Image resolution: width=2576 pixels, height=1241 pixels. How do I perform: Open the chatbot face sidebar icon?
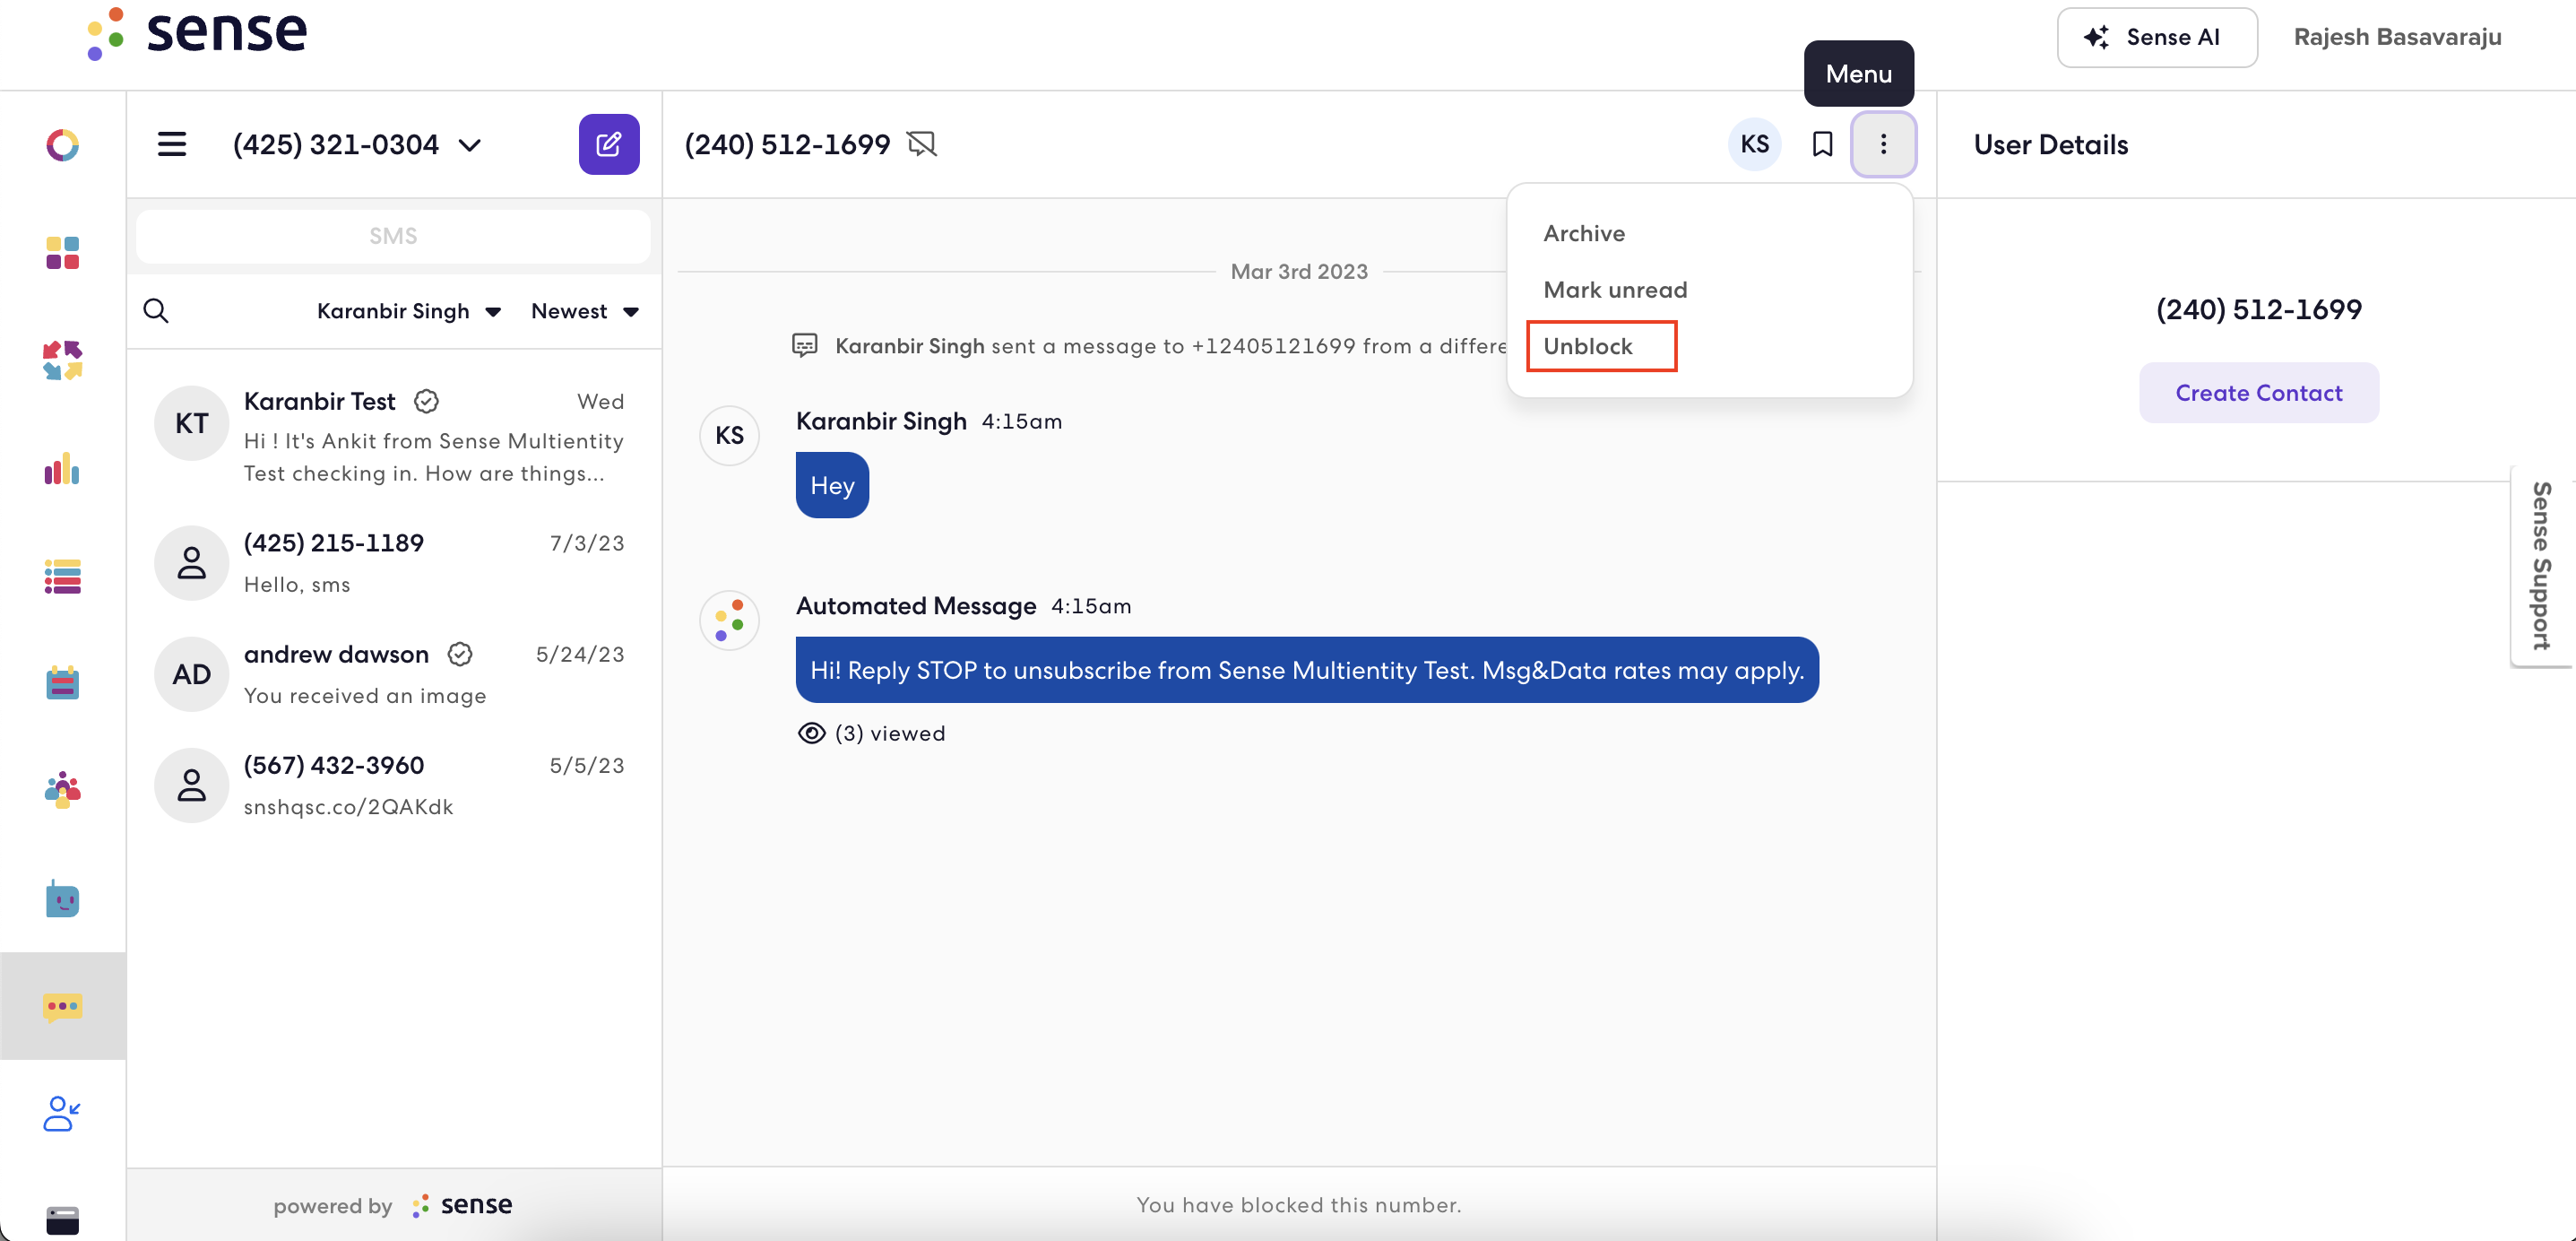(62, 898)
